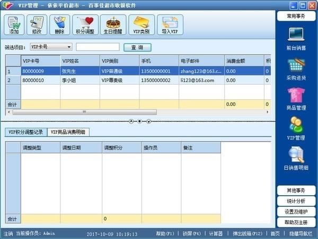Open the 其他事务 sidebar section
Viewport: 318px width, 239px height.
coord(296,190)
